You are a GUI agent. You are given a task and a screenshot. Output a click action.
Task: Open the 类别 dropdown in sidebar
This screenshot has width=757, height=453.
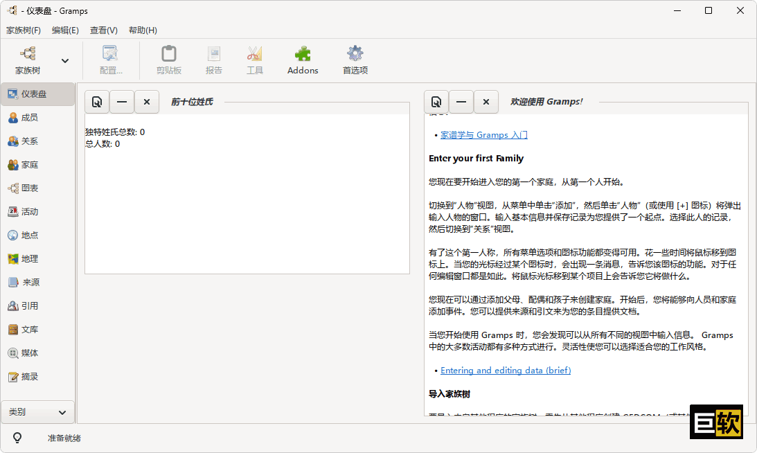click(37, 412)
